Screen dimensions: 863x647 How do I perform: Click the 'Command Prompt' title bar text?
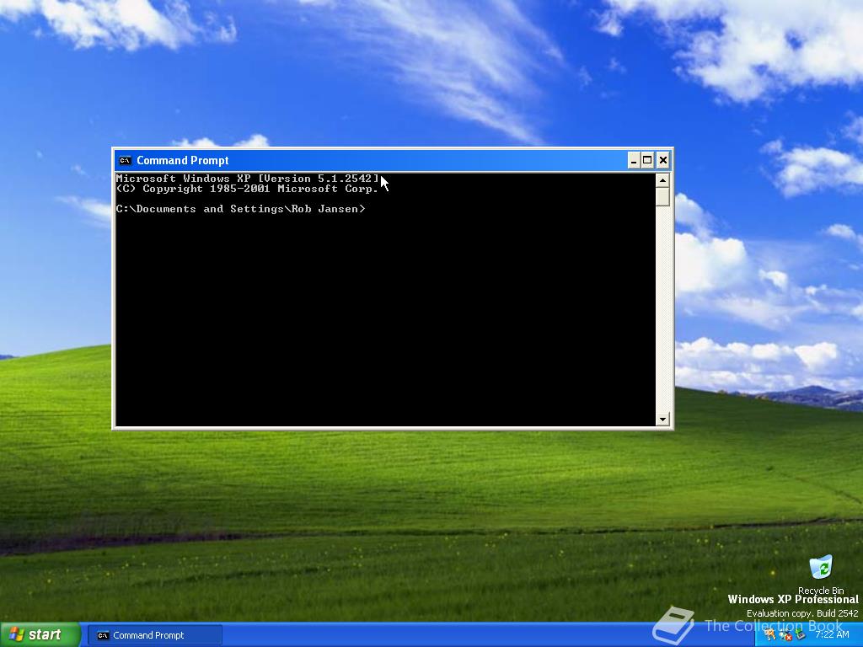(183, 160)
